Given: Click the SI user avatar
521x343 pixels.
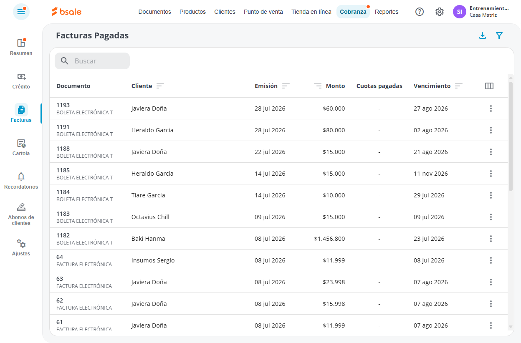Looking at the screenshot, I should click(460, 12).
